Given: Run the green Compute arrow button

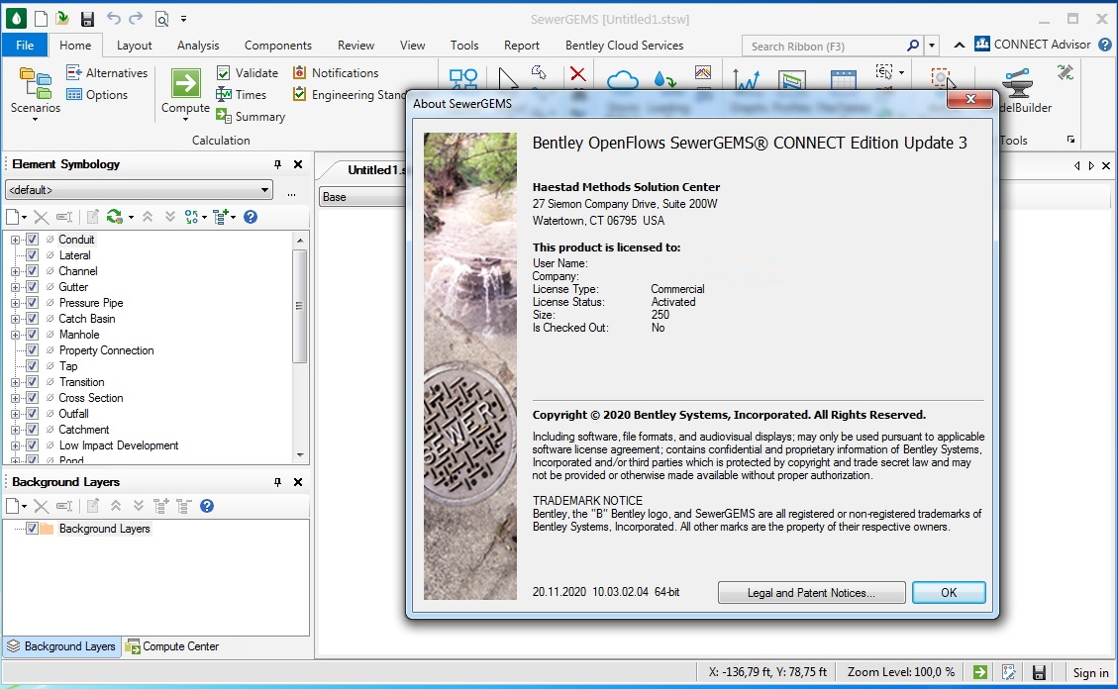Looking at the screenshot, I should click(185, 83).
